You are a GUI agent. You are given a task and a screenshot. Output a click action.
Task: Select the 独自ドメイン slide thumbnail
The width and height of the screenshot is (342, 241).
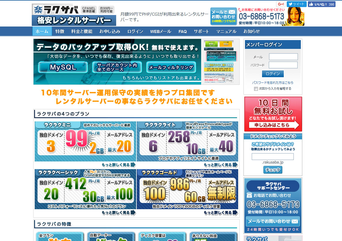point(219,67)
